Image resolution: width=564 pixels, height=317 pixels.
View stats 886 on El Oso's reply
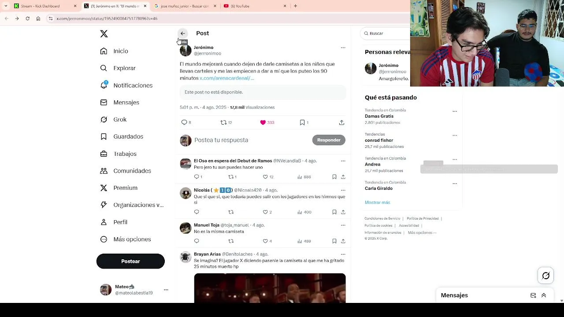coord(304,177)
